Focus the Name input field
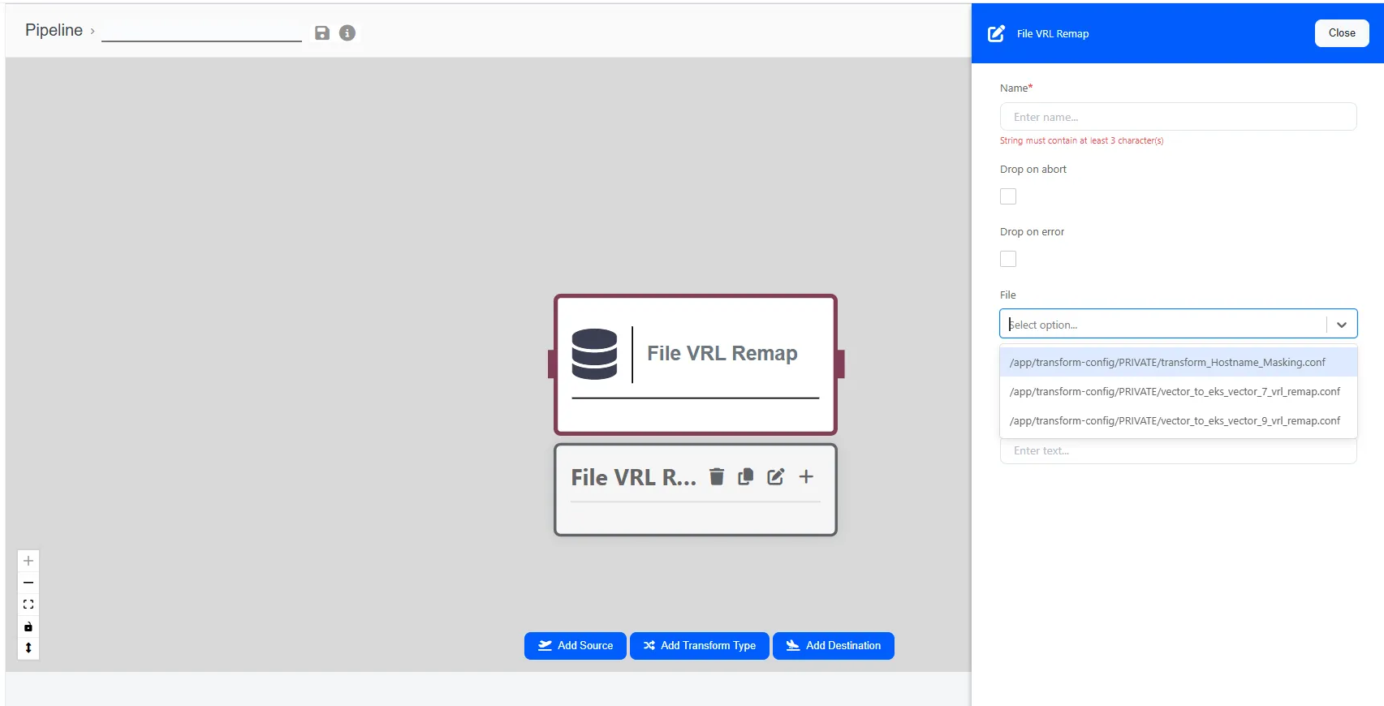1384x706 pixels. [x=1179, y=117]
